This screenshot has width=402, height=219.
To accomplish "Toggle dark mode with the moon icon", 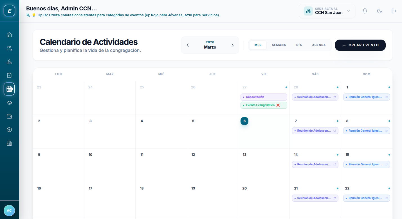I will tap(379, 11).
